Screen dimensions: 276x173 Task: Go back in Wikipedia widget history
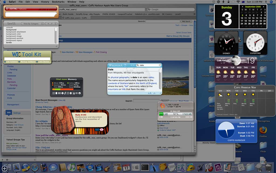131,65
